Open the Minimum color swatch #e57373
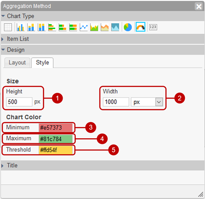The image size is (205, 199). click(x=56, y=128)
